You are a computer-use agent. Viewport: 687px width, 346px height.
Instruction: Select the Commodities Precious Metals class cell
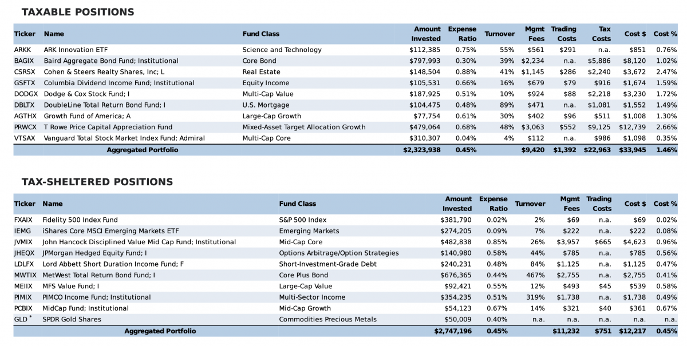click(x=327, y=319)
